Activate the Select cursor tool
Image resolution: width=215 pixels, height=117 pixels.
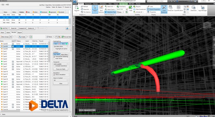click(95, 9)
